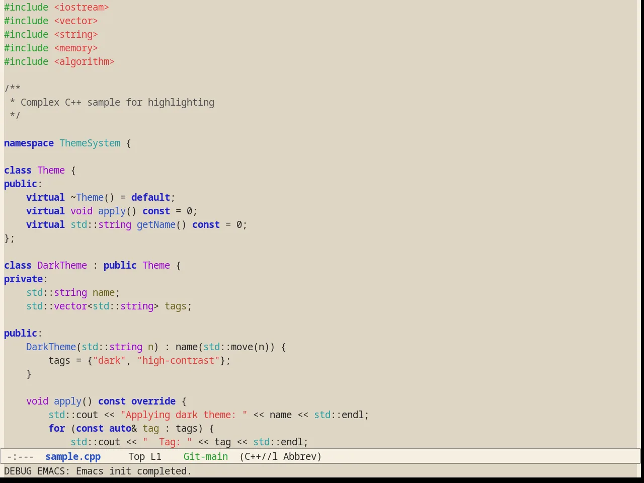Place cursor on '<string>' include

(x=76, y=34)
